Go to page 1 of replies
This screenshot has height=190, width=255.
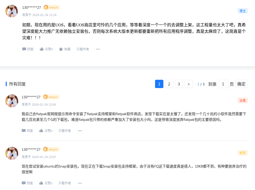[x=159, y=84]
